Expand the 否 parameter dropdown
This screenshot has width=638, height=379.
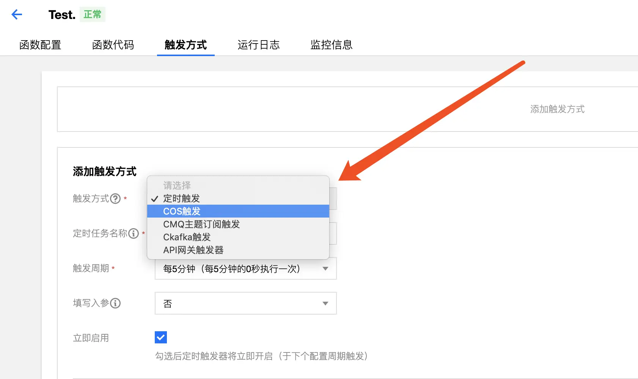pyautogui.click(x=245, y=303)
